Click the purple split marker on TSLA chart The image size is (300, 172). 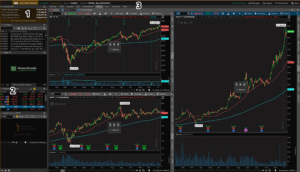(x=246, y=130)
